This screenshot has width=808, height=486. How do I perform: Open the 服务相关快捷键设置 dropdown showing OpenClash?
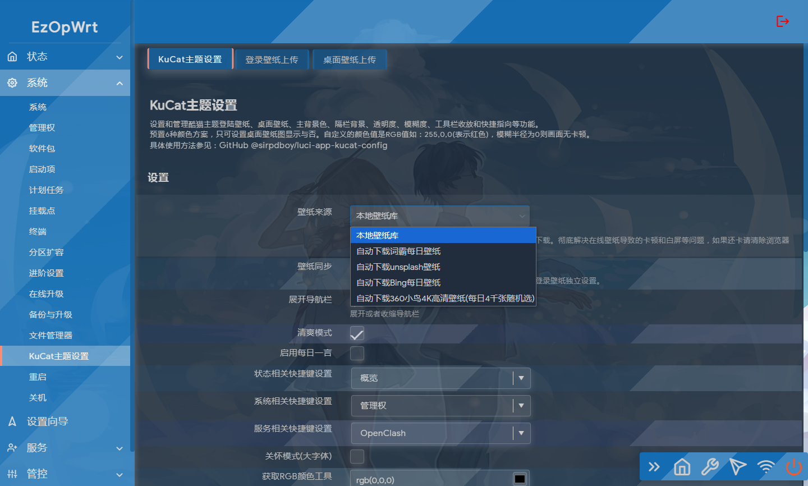(440, 433)
